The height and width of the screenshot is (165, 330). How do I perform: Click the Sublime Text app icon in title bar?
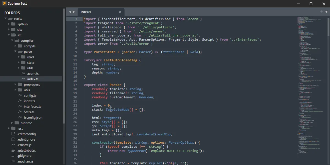[4, 4]
